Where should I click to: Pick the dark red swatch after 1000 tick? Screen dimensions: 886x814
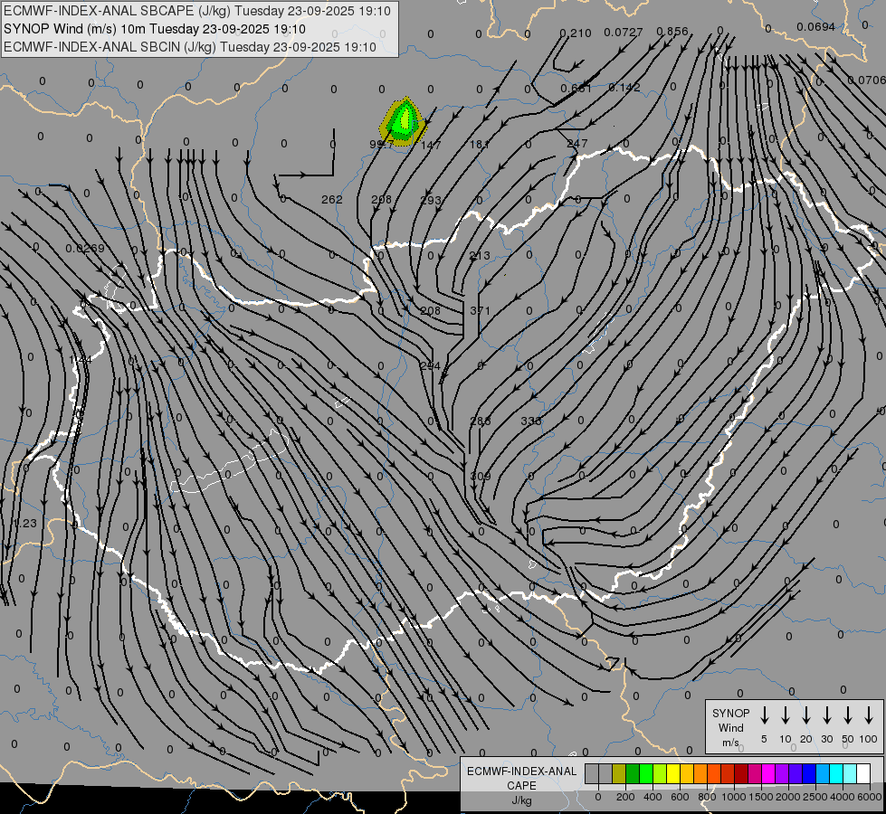pyautogui.click(x=741, y=773)
